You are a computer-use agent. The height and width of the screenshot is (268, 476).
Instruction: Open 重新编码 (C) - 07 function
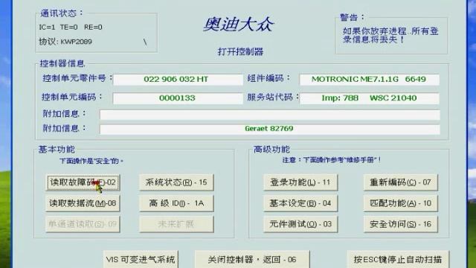tap(400, 182)
